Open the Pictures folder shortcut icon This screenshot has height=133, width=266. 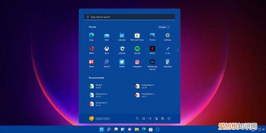click(144, 118)
